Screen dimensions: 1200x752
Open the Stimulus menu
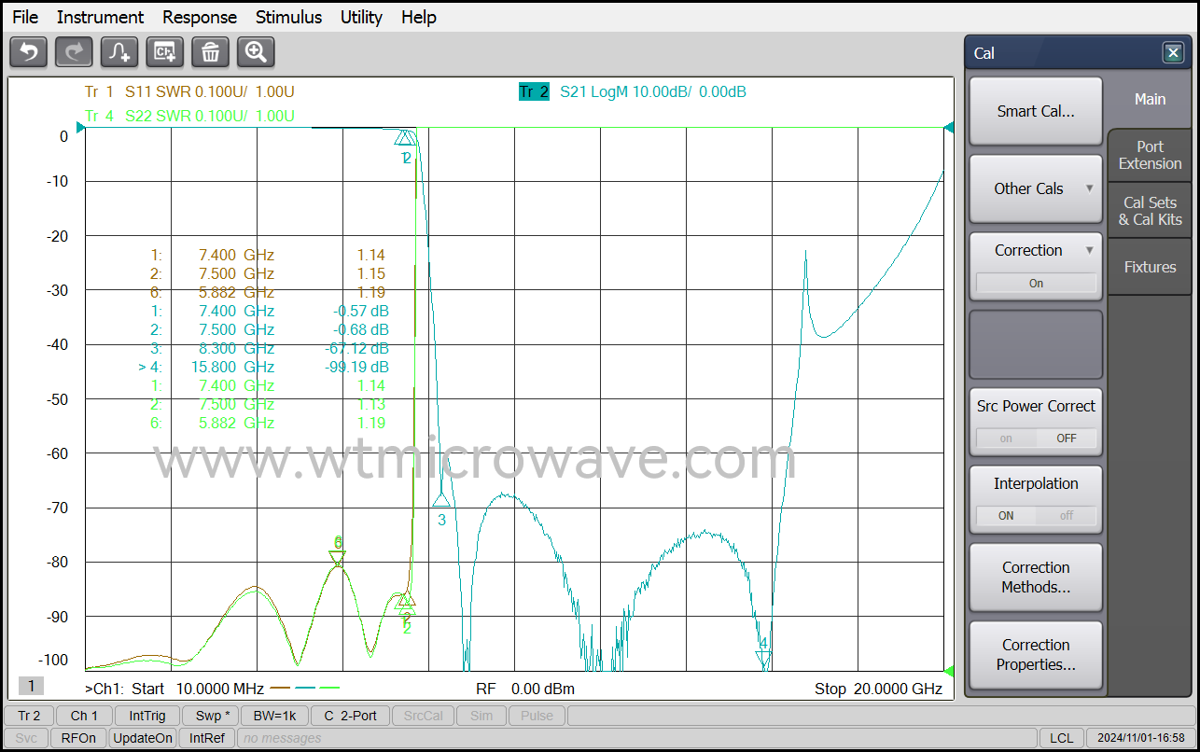tap(288, 17)
